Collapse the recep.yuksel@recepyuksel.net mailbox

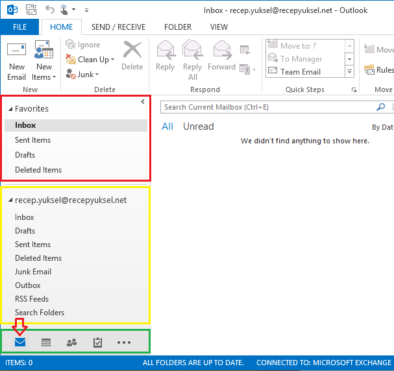[x=10, y=200]
